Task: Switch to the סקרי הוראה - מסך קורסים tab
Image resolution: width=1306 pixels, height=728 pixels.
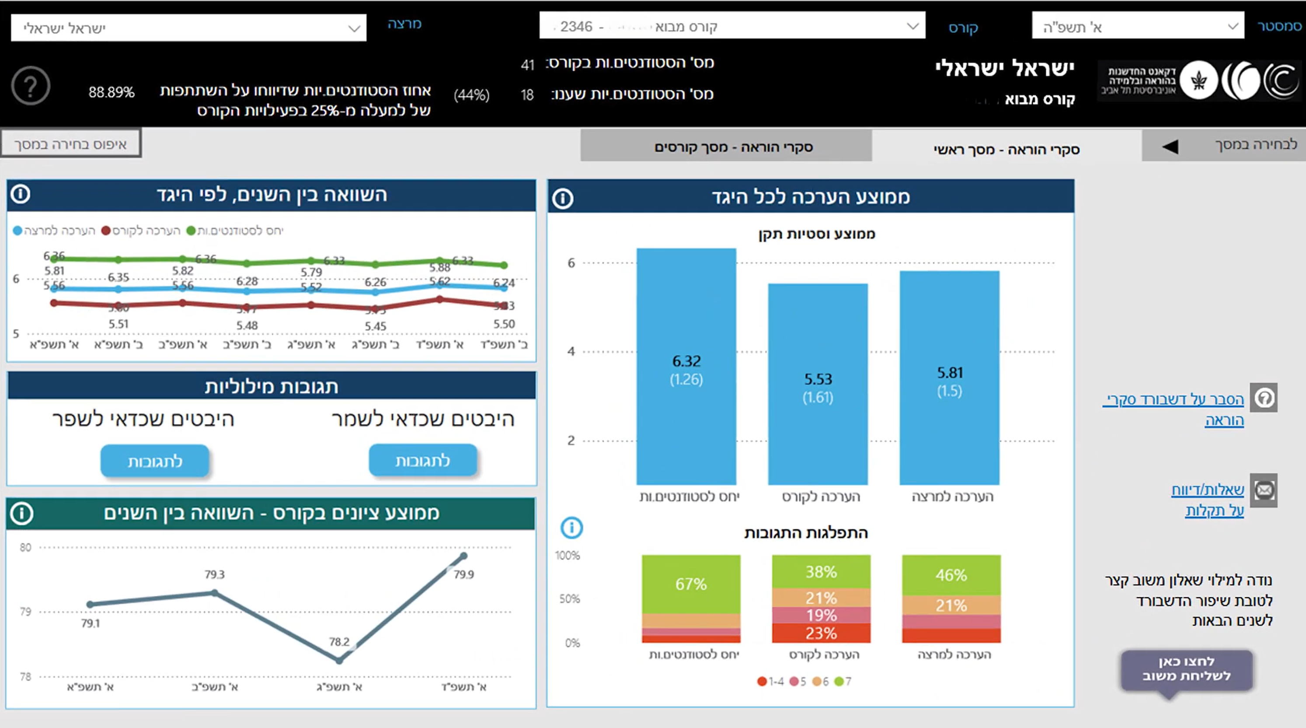Action: (x=733, y=147)
